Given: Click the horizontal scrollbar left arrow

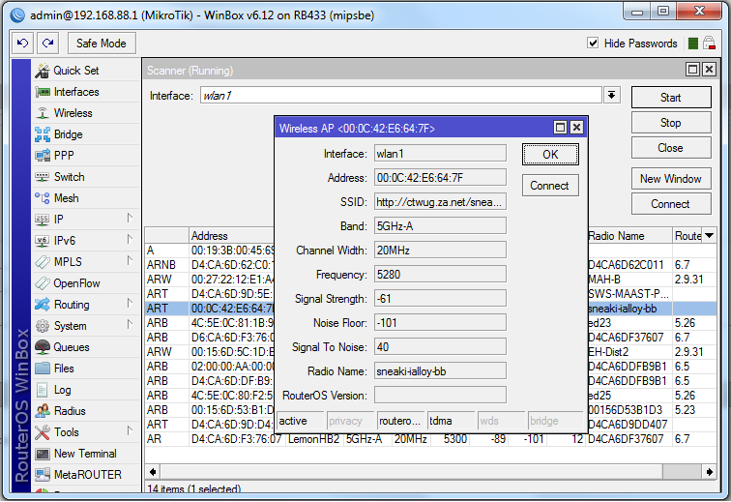Looking at the screenshot, I should pyautogui.click(x=153, y=472).
